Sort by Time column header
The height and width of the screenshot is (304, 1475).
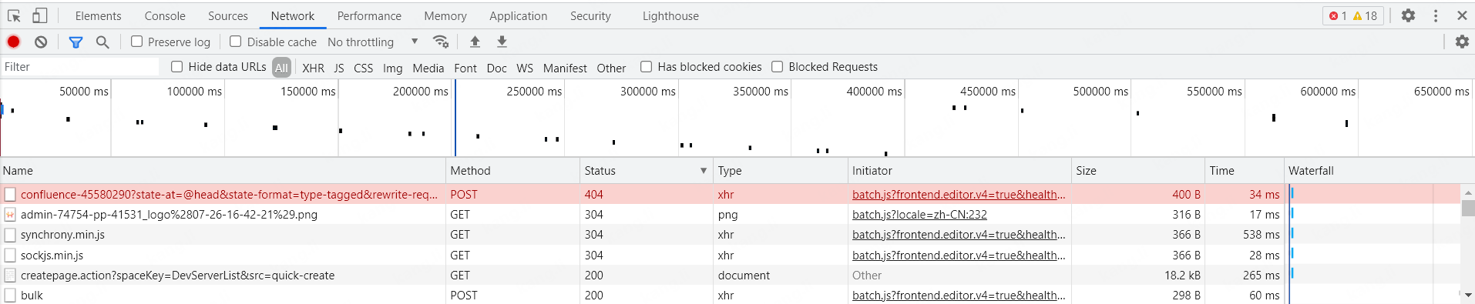(1245, 171)
